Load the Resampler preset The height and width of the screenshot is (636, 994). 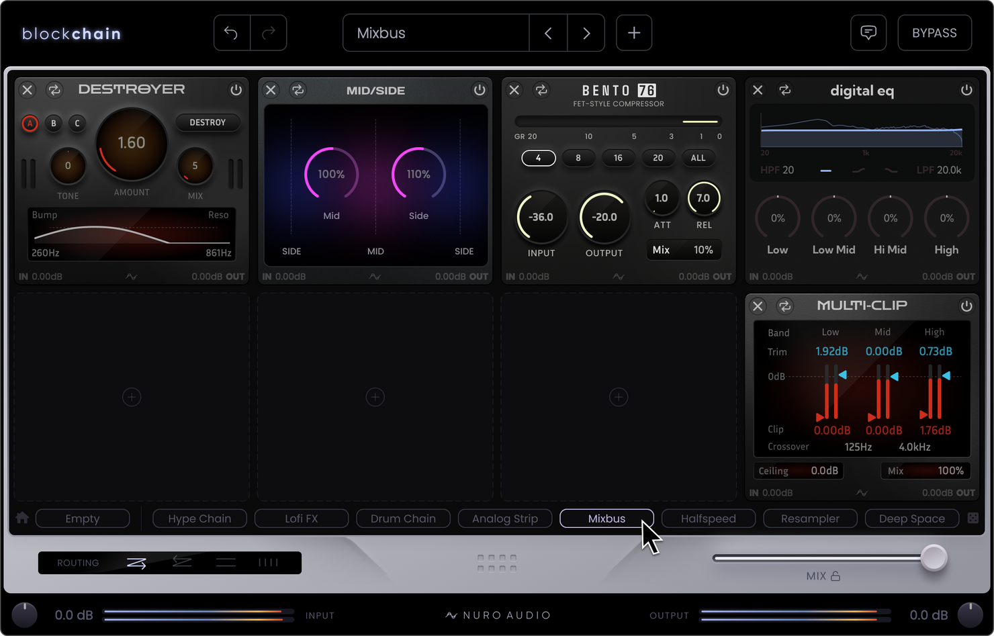point(810,518)
